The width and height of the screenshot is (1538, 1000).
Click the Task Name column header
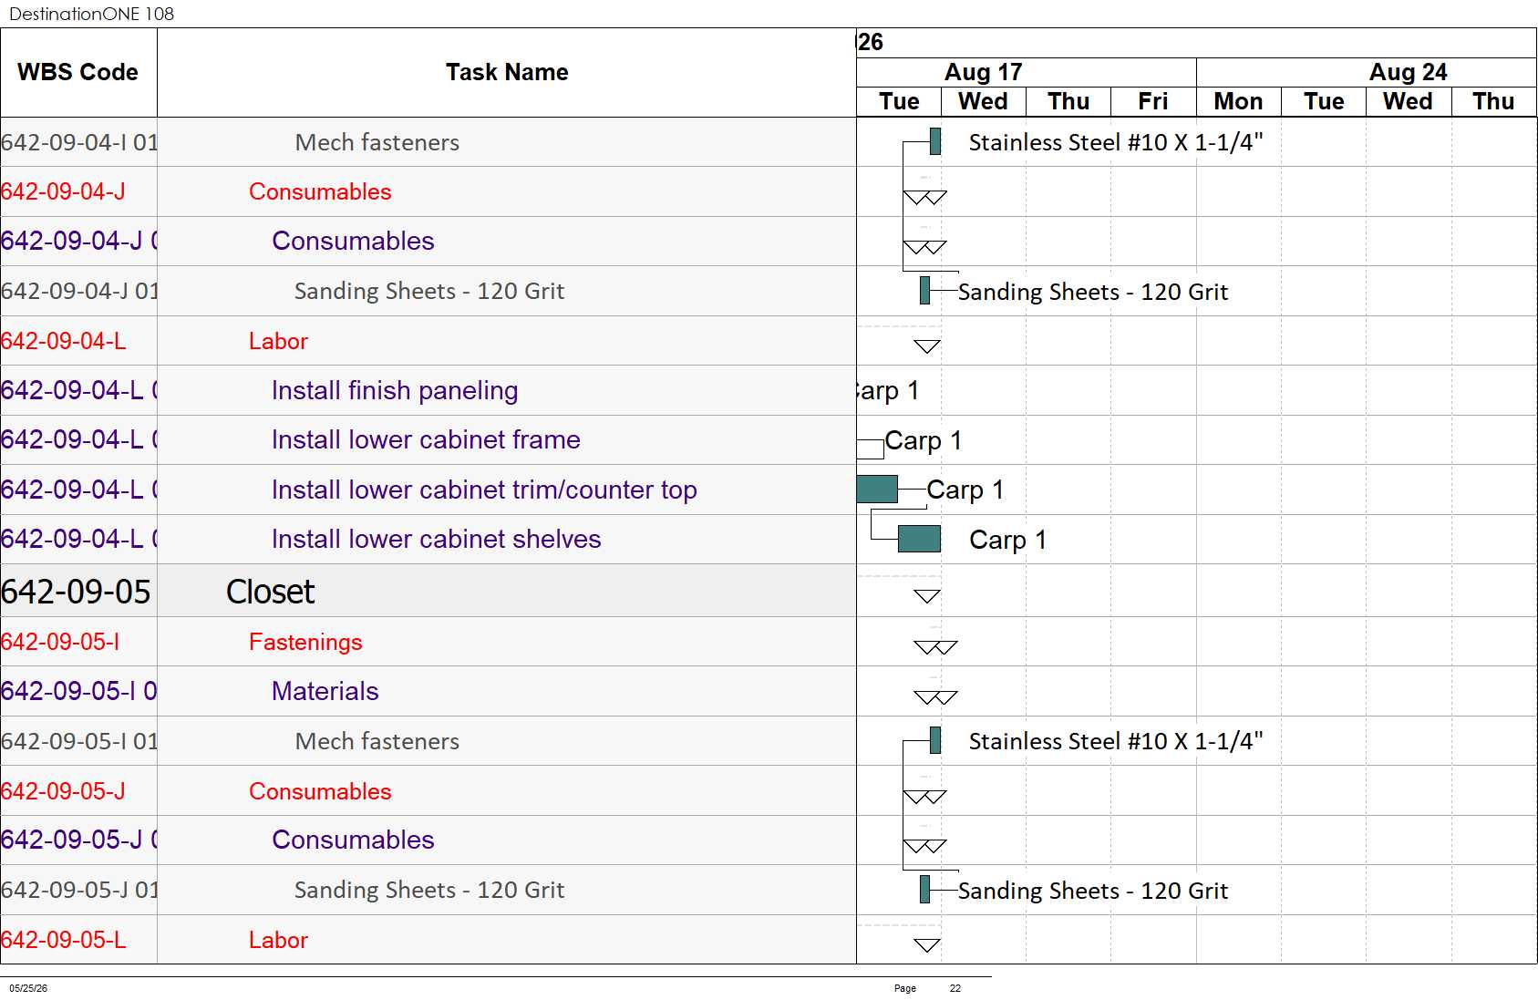point(507,72)
